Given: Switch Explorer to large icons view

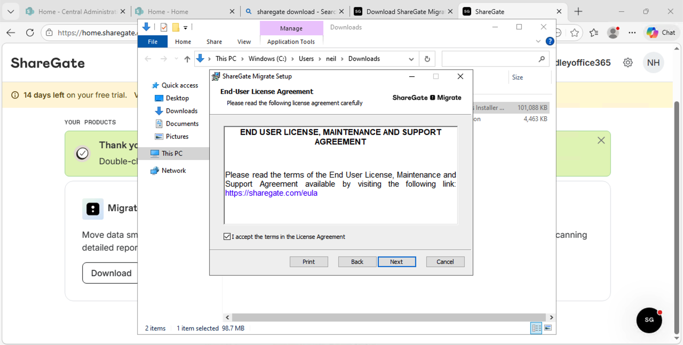Looking at the screenshot, I should coord(548,328).
